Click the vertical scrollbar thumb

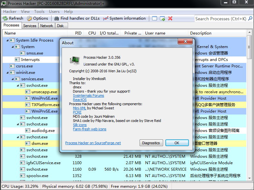(249, 47)
